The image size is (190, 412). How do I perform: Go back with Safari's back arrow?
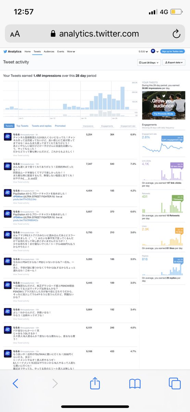tap(15, 383)
